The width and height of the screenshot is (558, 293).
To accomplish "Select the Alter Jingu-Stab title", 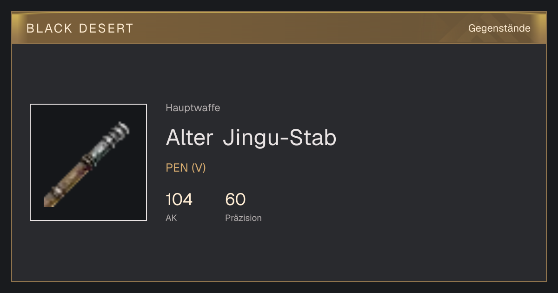I will (251, 138).
